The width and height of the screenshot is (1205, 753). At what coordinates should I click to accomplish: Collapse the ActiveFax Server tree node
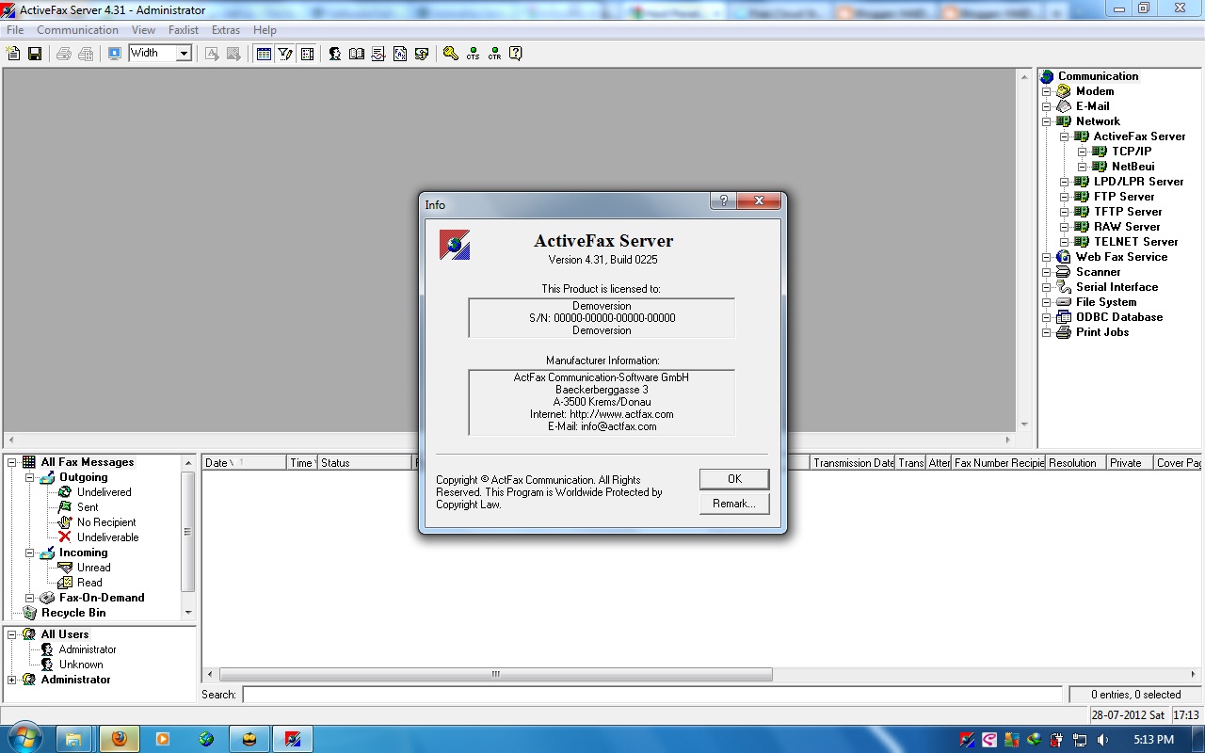(x=1065, y=136)
